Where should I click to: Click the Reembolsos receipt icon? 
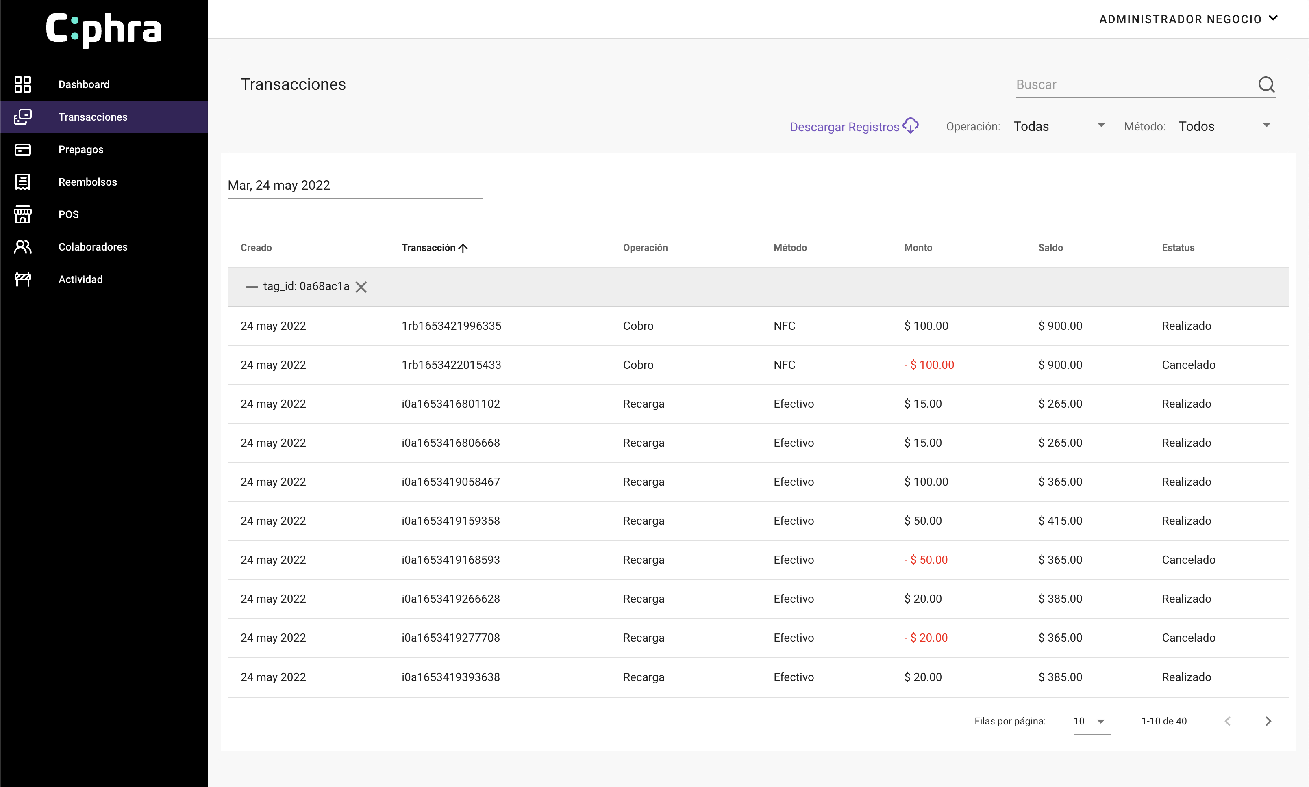(22, 182)
